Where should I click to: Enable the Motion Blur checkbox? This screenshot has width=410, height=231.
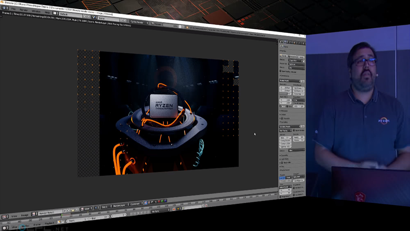point(282,163)
